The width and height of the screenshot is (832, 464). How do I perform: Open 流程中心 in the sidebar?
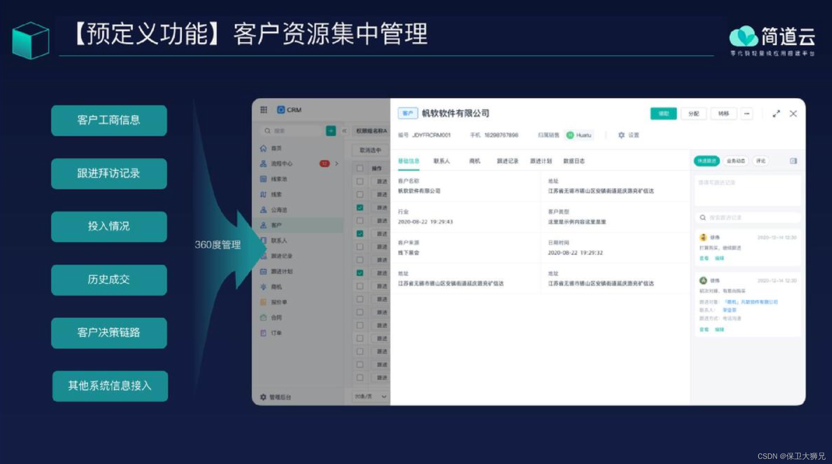pyautogui.click(x=281, y=164)
